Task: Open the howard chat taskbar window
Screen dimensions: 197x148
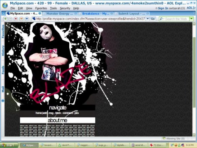Action: (48, 145)
